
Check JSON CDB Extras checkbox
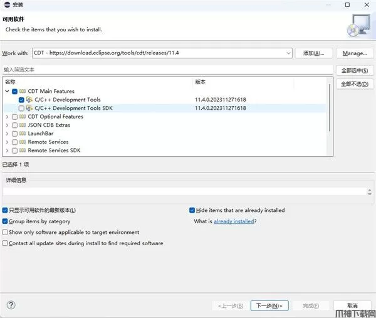(x=14, y=125)
